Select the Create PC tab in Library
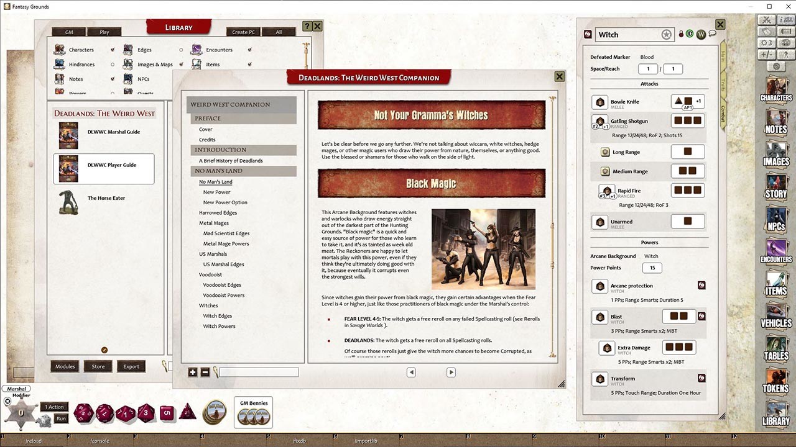The height and width of the screenshot is (447, 796). 243,32
